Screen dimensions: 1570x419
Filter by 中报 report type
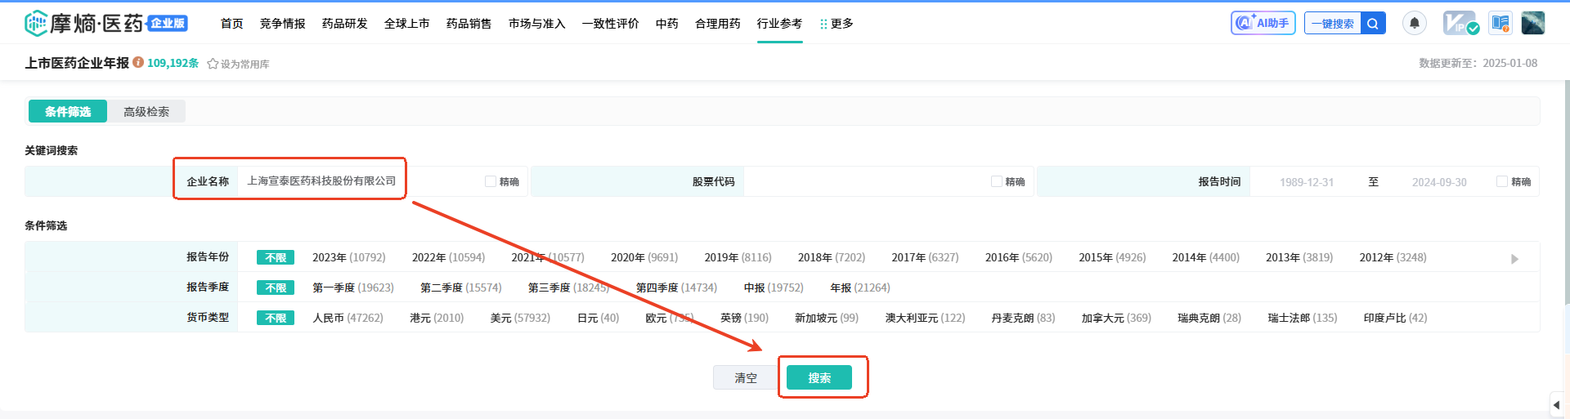[x=774, y=288]
